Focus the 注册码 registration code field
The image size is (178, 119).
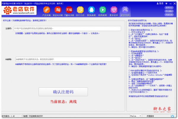coord(67,28)
